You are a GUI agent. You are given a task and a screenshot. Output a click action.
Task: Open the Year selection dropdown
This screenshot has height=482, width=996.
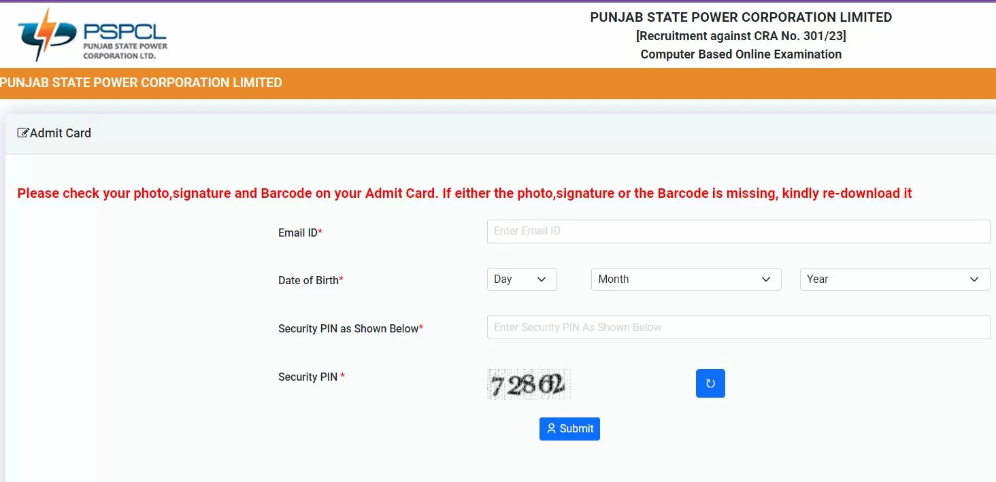pyautogui.click(x=895, y=279)
